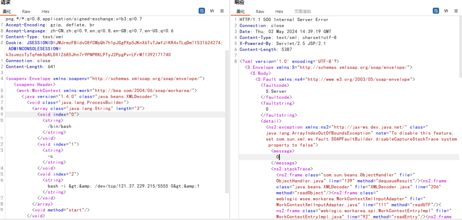Viewport: 462px width, 220px height.
Task: Click the S:Server fault value
Action: click(x=276, y=91)
